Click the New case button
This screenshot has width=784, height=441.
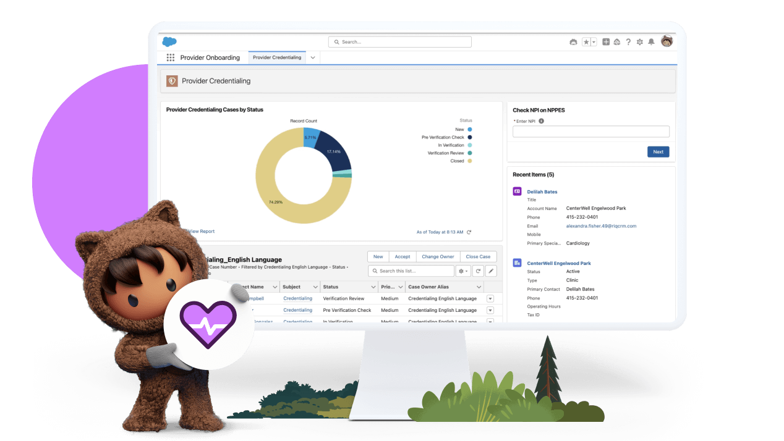[378, 257]
